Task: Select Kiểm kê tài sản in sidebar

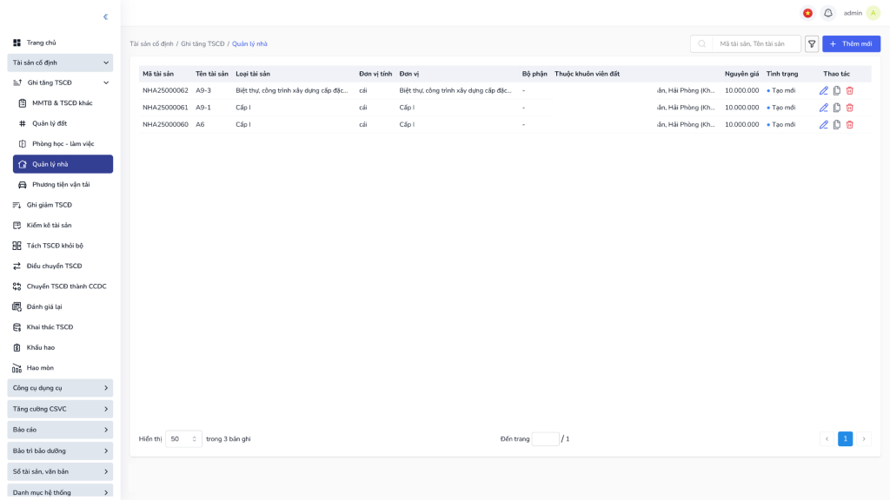Action: coord(49,226)
